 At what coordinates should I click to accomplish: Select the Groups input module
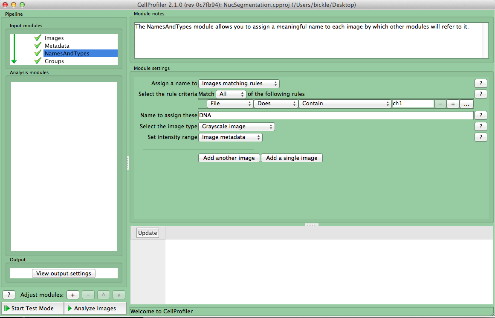(54, 61)
